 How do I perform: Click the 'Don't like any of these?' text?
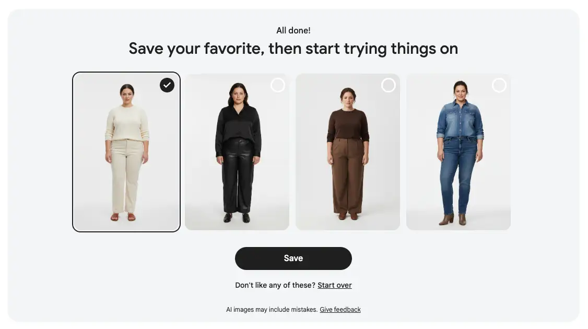click(x=275, y=285)
